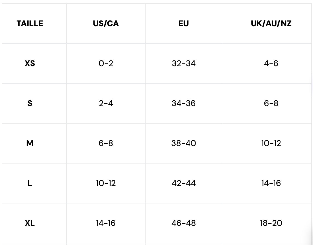Click UK/AU/NZ value 14-16 for size L
Image resolution: width=313 pixels, height=245 pixels.
point(271,183)
